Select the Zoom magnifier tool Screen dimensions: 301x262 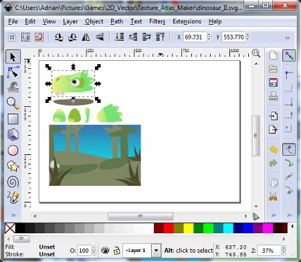tap(13, 103)
